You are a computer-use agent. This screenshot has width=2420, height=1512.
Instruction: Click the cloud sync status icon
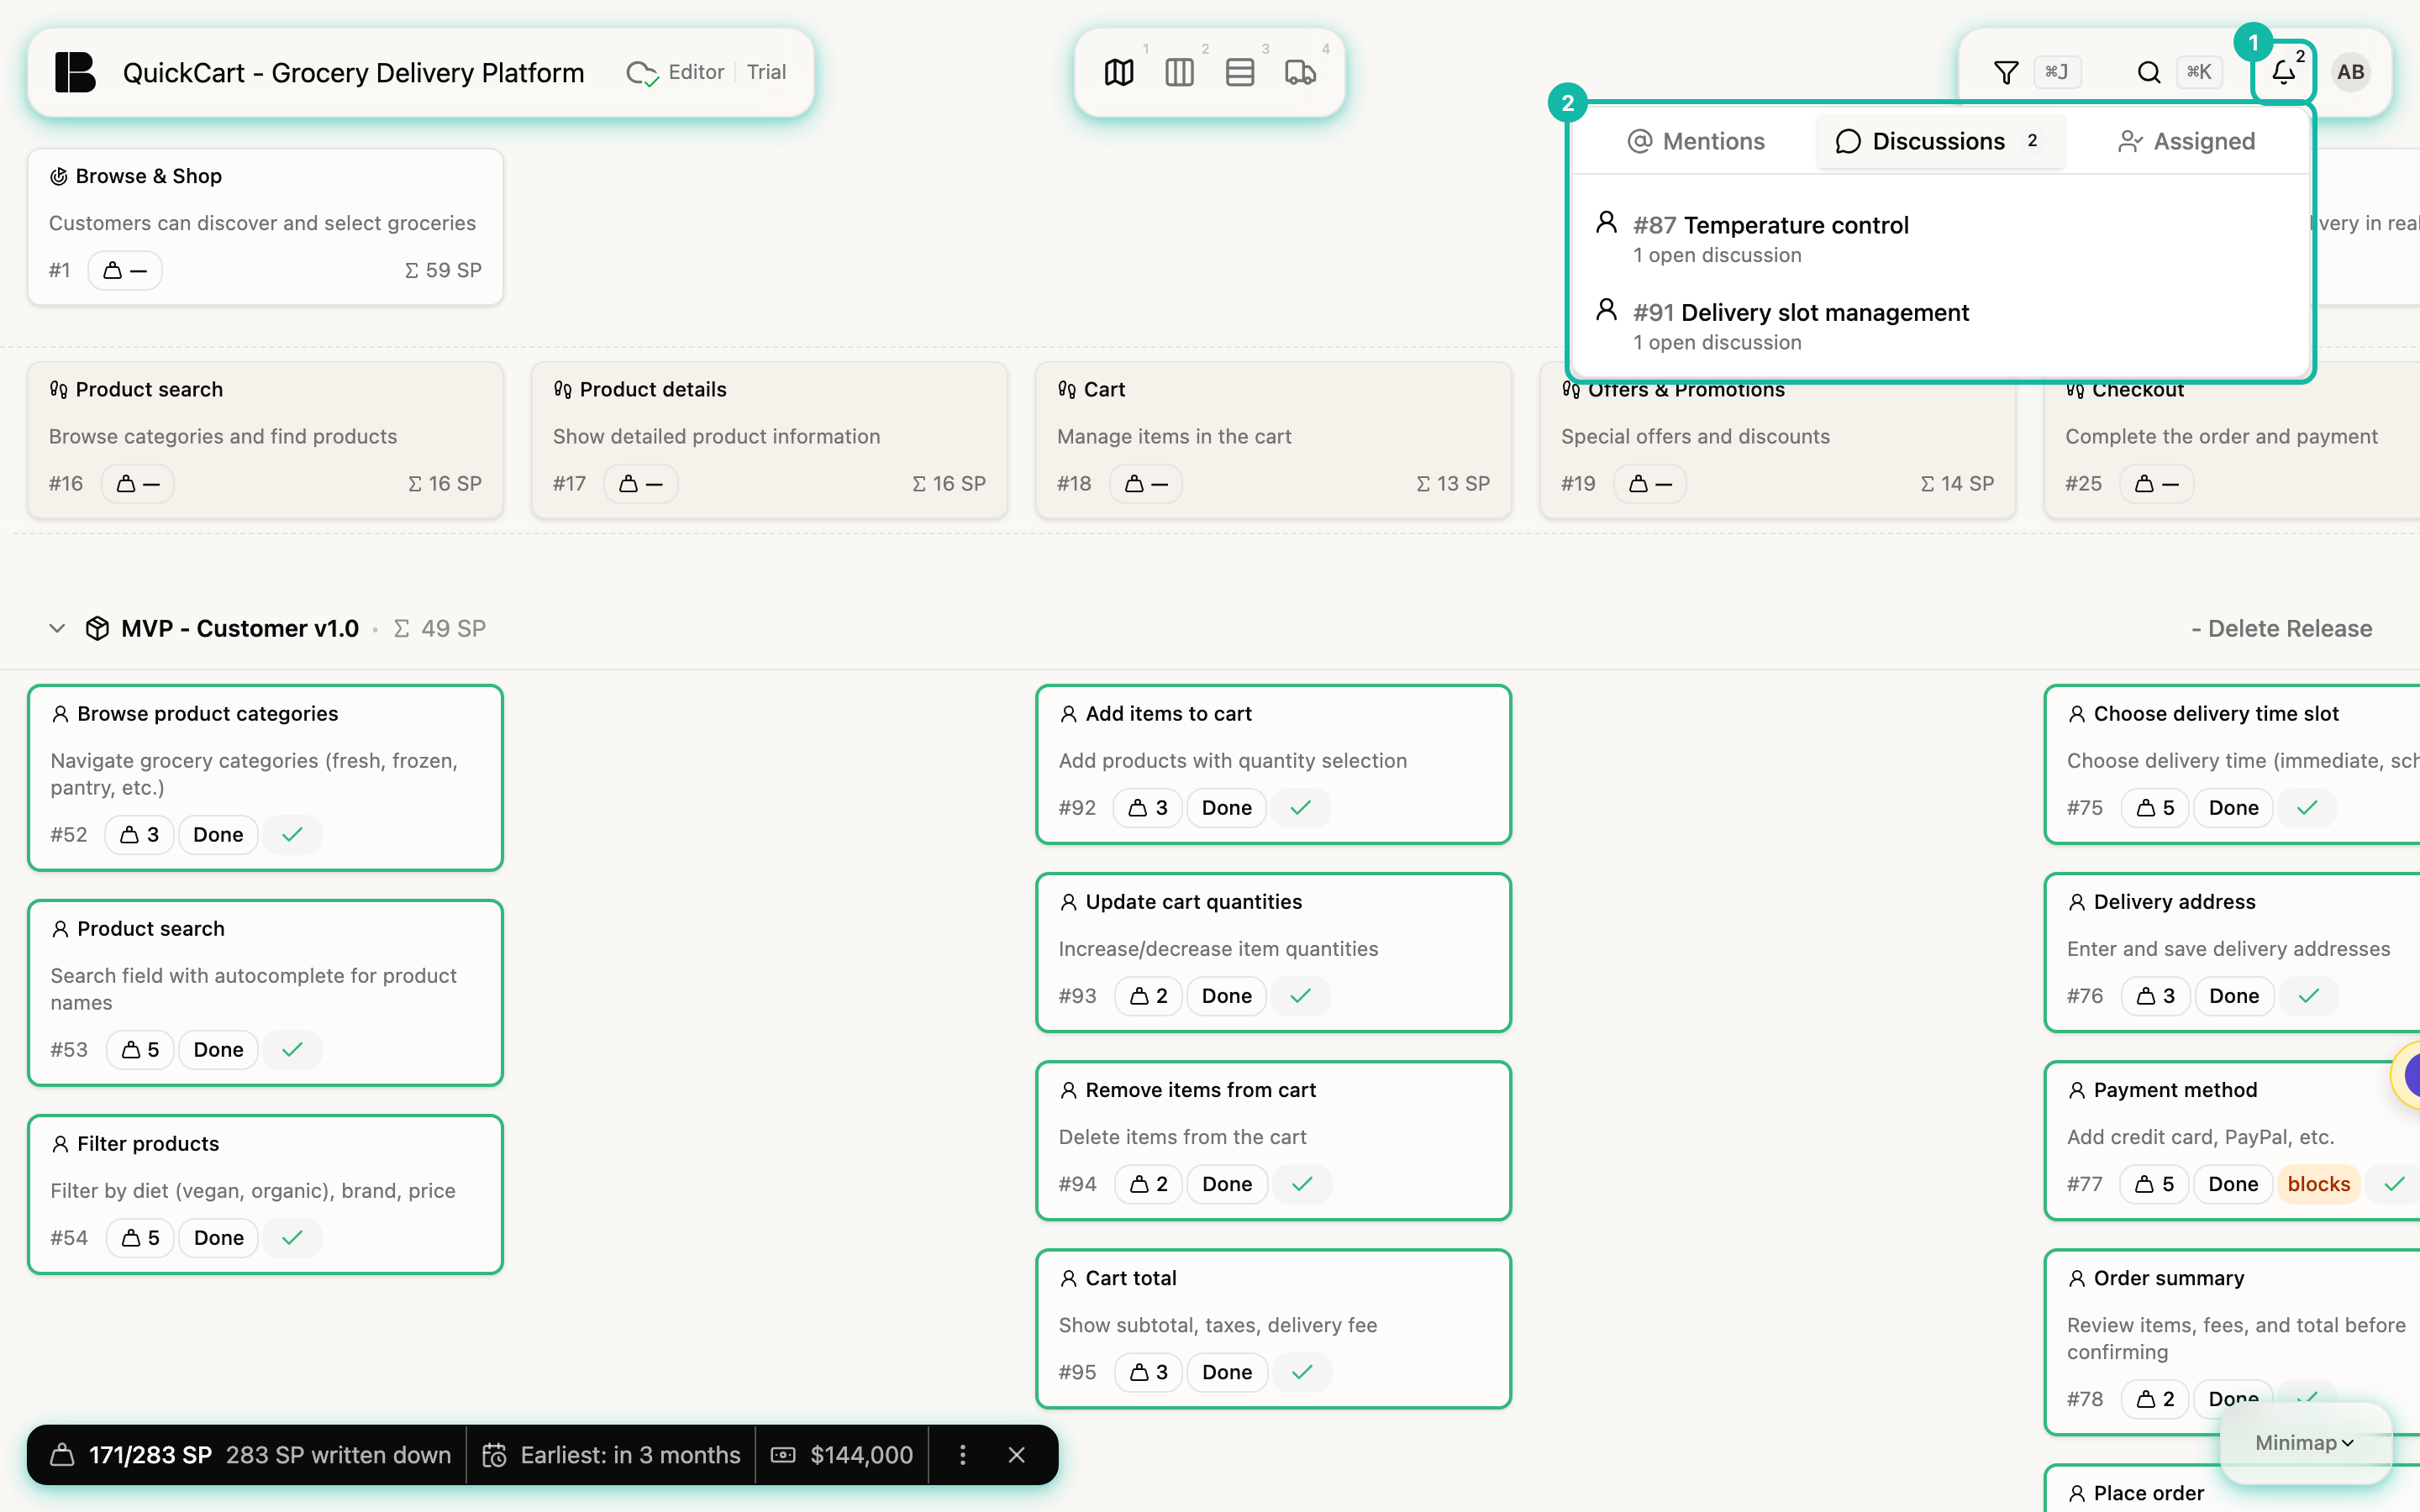coord(641,73)
